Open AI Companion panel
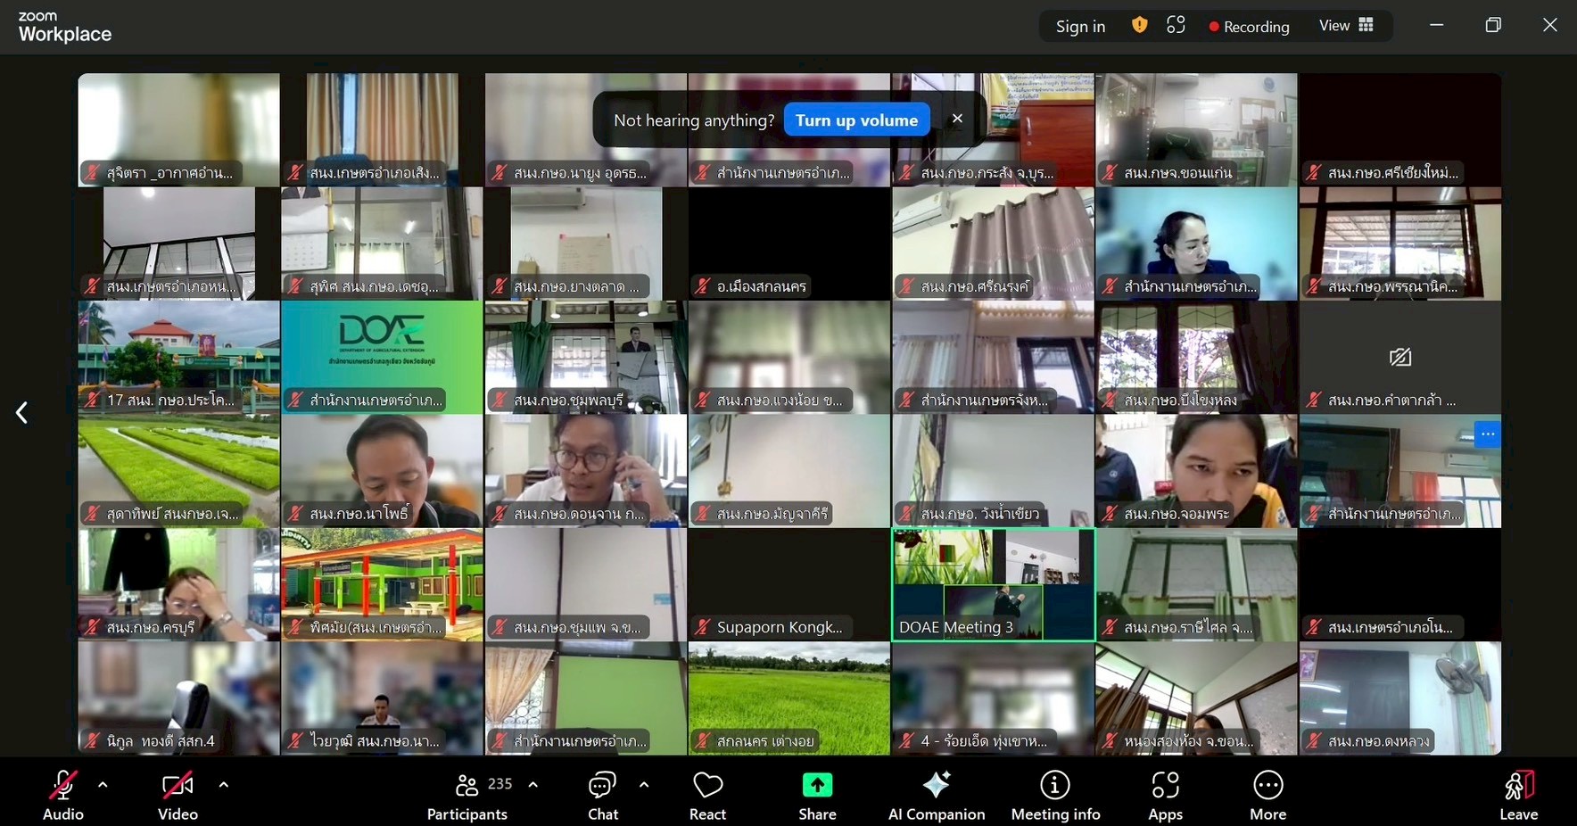Image resolution: width=1577 pixels, height=826 pixels. coord(936,786)
